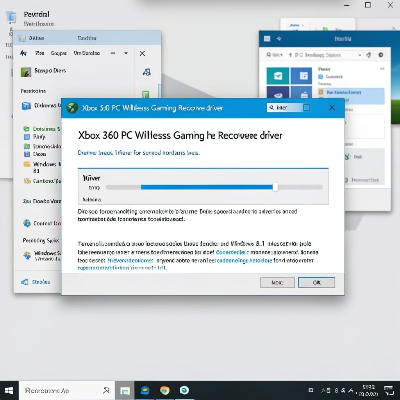Open the notification center icon in taskbar
This screenshot has height=400, width=400.
389,391
